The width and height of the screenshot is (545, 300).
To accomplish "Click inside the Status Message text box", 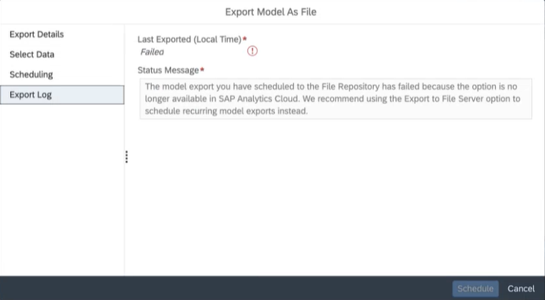I will click(x=335, y=99).
